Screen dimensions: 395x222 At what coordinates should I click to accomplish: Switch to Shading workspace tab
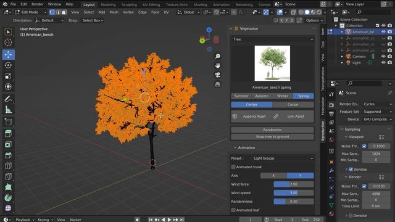pyautogui.click(x=200, y=4)
